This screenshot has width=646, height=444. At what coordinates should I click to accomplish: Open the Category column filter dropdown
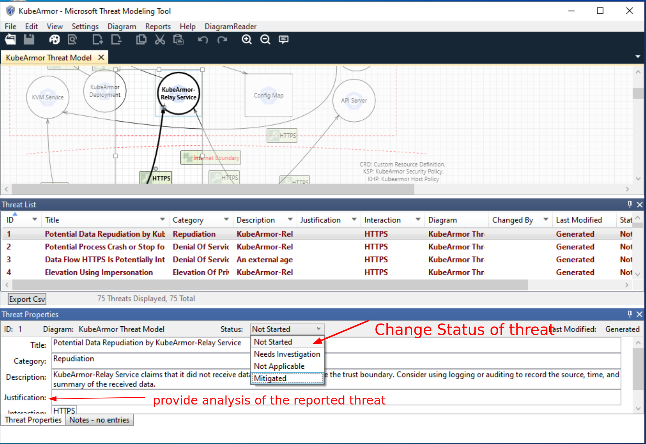coord(226,219)
